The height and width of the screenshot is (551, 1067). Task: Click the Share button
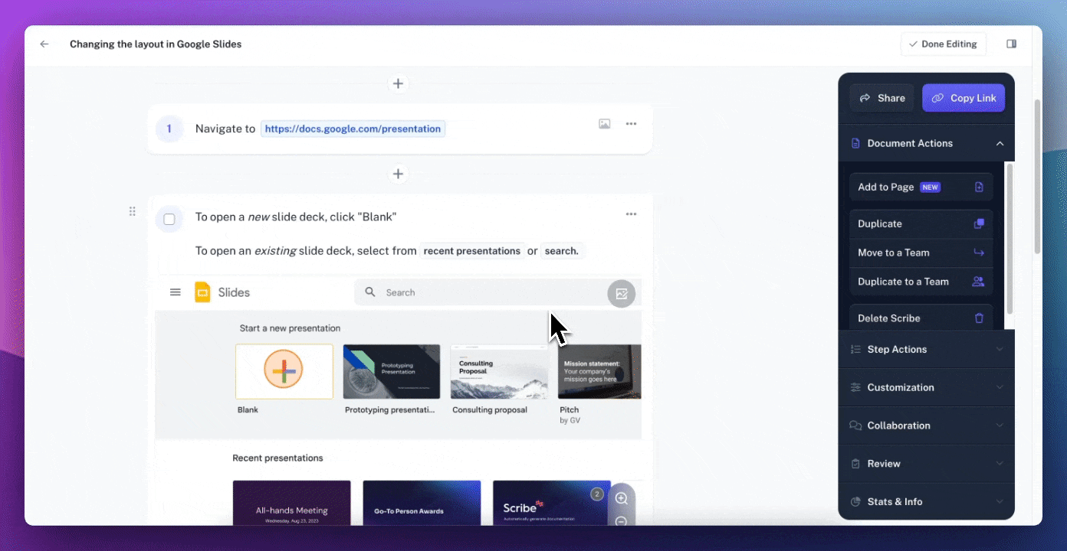882,98
